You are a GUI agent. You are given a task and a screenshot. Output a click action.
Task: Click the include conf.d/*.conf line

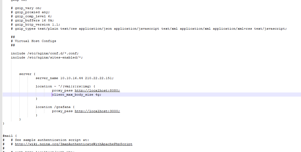coord(45,53)
